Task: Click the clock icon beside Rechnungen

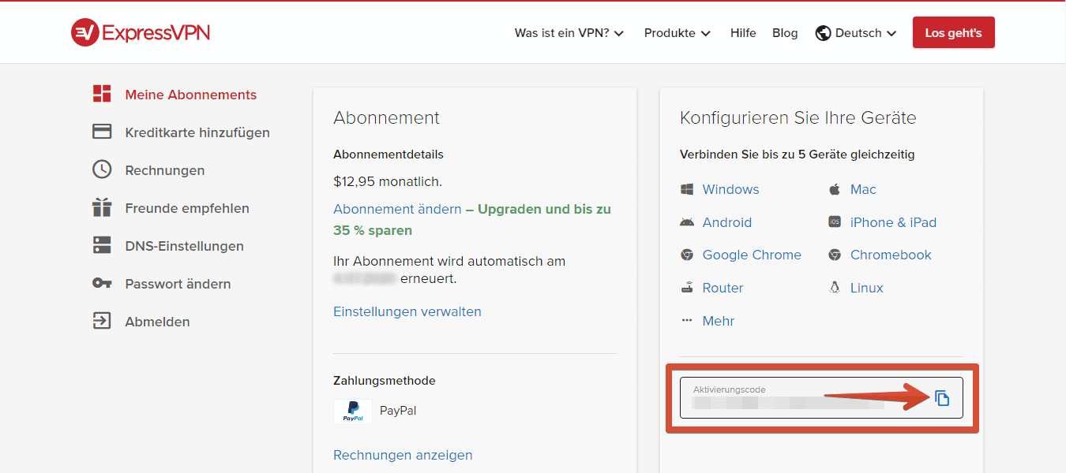Action: (x=102, y=169)
